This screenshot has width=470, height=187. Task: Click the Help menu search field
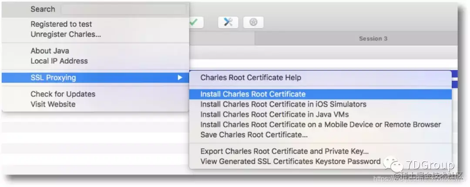point(124,9)
